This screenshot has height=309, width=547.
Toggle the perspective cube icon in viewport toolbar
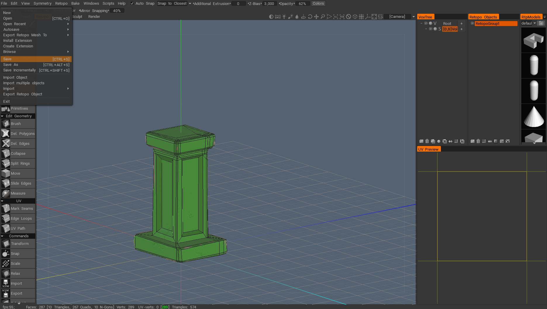[355, 17]
